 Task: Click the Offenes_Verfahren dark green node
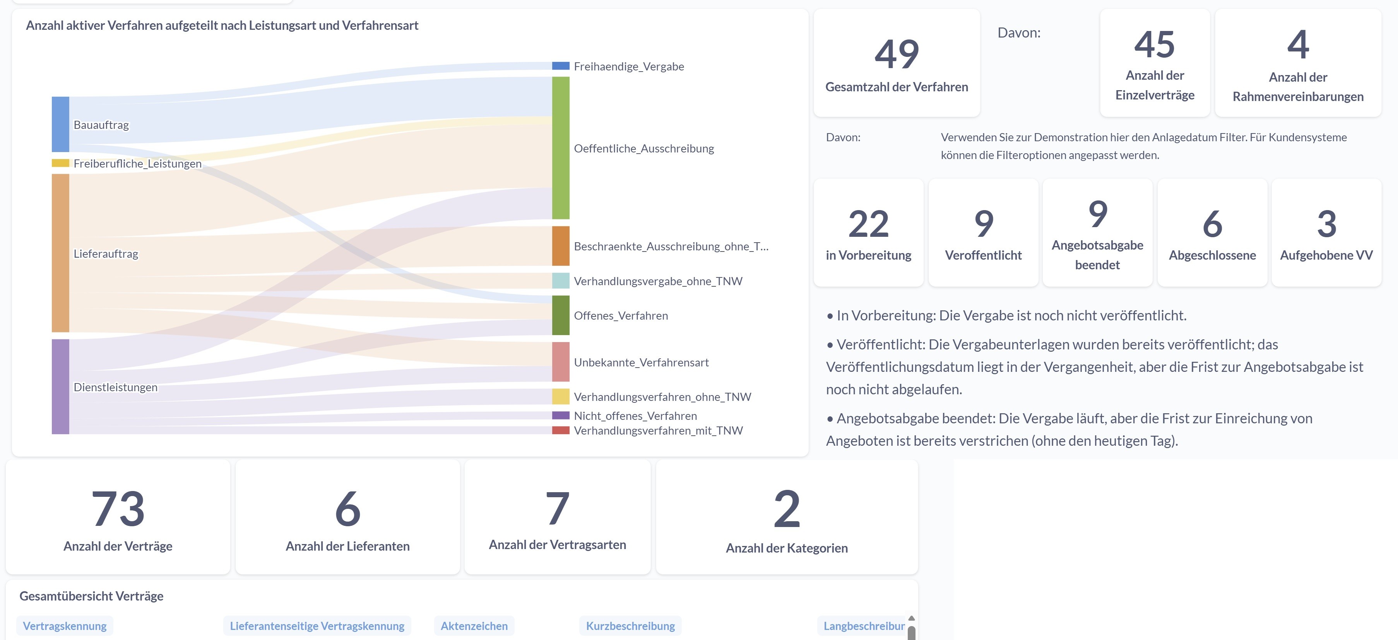click(561, 315)
